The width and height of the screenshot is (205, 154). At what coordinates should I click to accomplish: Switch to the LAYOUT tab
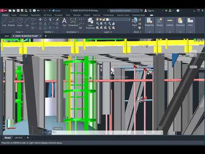[x=19, y=138]
